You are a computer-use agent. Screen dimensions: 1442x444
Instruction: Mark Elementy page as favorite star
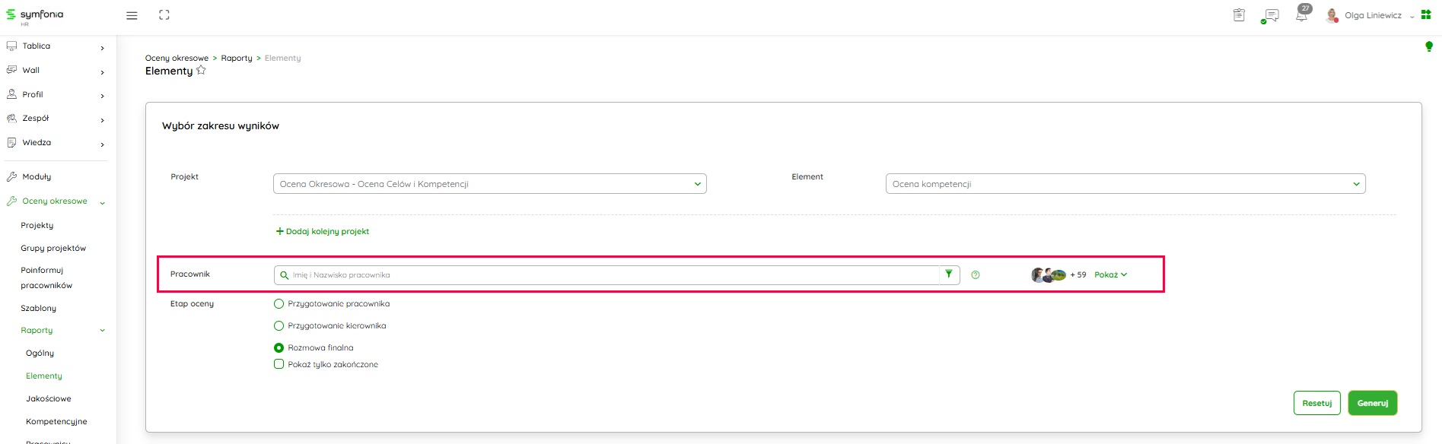[201, 70]
